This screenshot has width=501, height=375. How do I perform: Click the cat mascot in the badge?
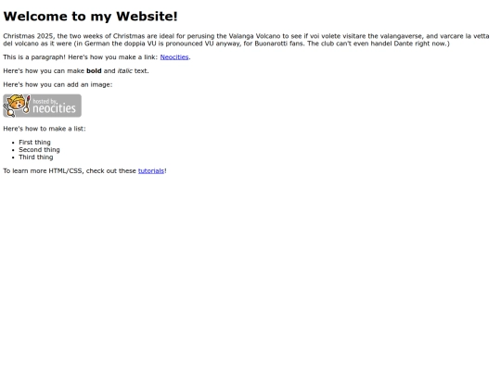(x=17, y=106)
